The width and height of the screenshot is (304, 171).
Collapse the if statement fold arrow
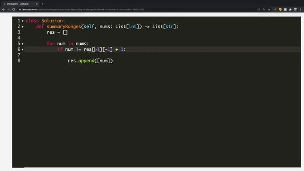(23, 49)
